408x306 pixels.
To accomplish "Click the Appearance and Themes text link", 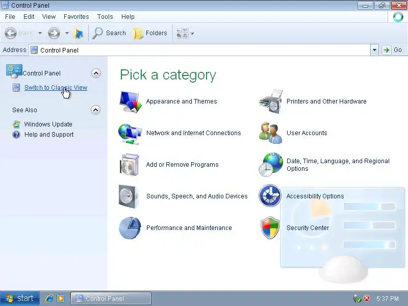I will (182, 101).
